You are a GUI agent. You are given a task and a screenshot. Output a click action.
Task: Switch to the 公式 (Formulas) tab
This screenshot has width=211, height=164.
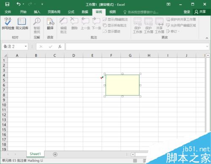pyautogui.click(x=71, y=12)
